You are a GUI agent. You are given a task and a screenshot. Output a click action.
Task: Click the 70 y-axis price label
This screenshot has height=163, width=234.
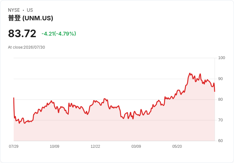point(220,120)
